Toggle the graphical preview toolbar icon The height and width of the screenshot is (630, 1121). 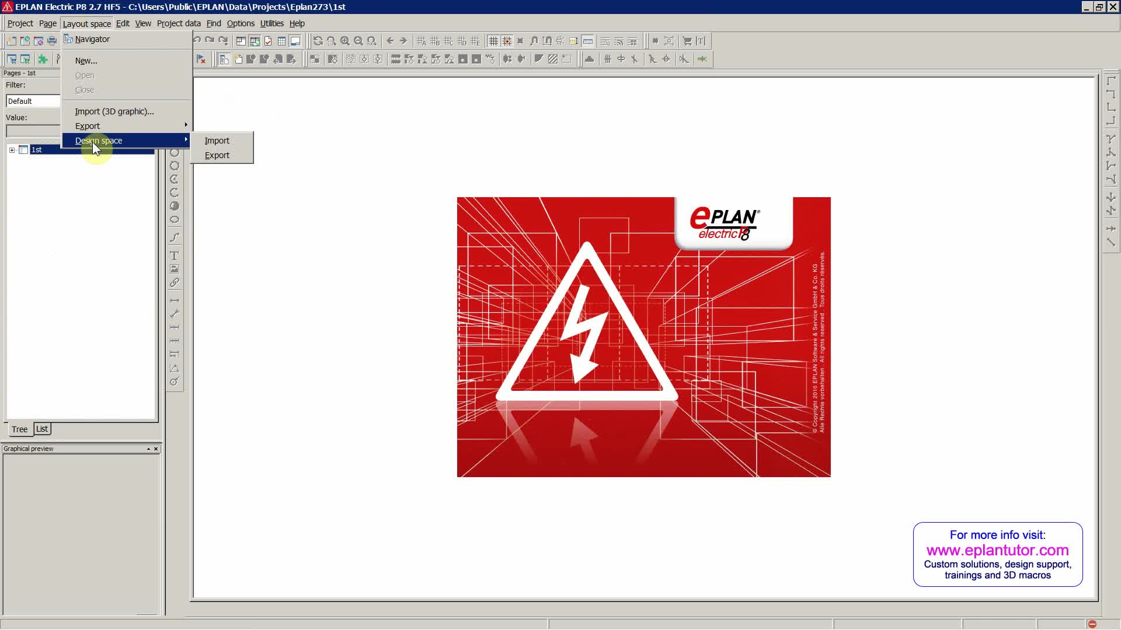295,41
